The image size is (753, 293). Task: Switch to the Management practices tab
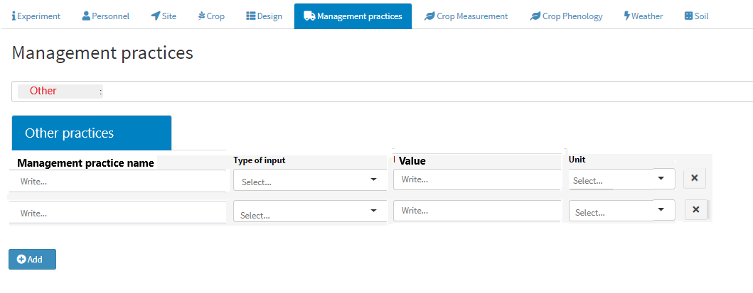tap(353, 16)
